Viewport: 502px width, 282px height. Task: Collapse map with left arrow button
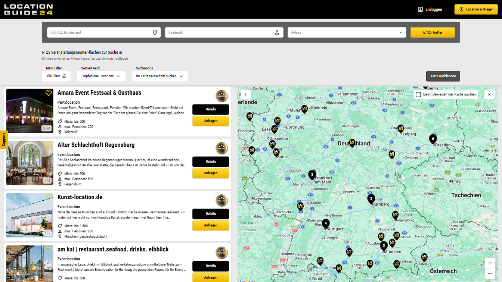246,94
